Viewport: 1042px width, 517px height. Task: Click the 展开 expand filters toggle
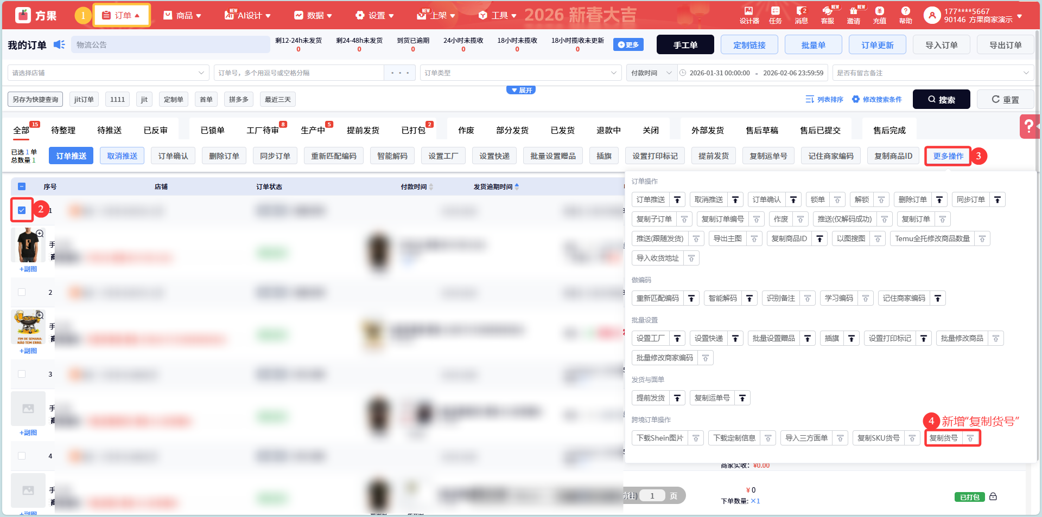521,90
